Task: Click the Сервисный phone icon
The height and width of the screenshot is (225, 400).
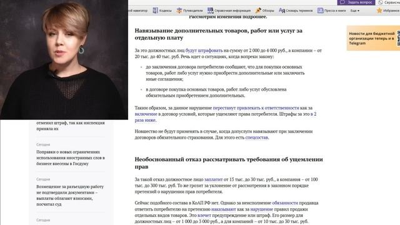Action: [381, 2]
